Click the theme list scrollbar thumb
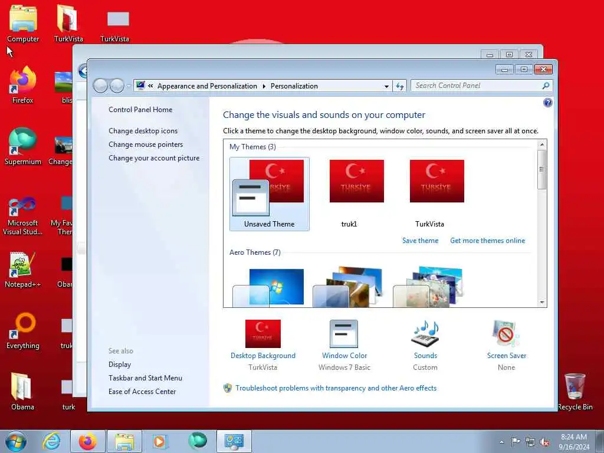The image size is (604, 453). point(541,169)
